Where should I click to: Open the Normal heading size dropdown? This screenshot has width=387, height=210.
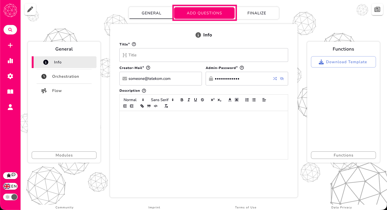pyautogui.click(x=134, y=100)
